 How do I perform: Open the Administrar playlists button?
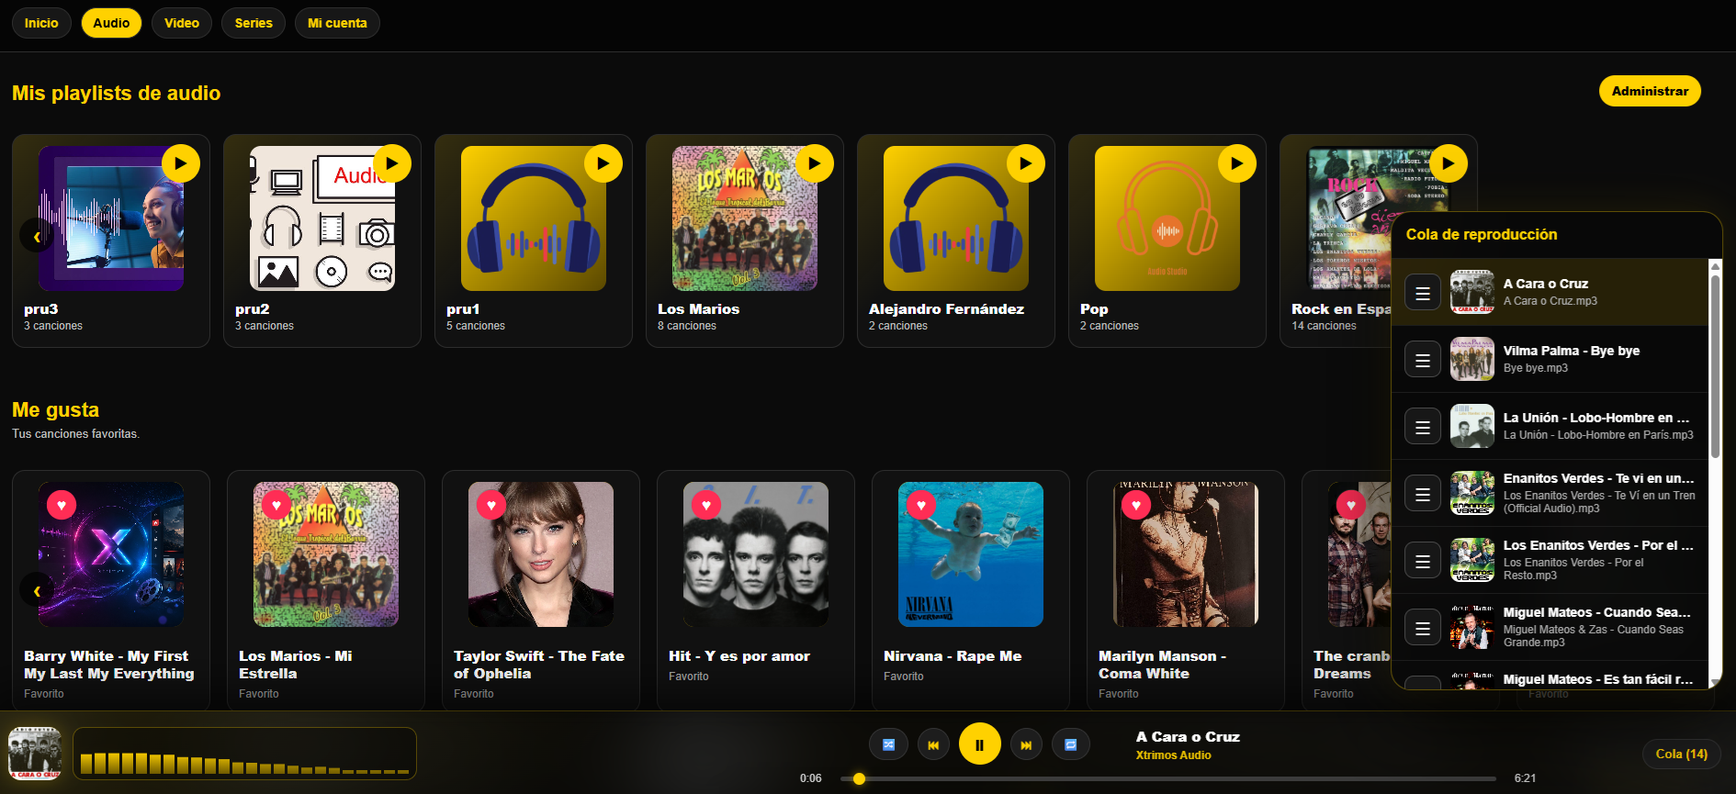click(x=1650, y=91)
